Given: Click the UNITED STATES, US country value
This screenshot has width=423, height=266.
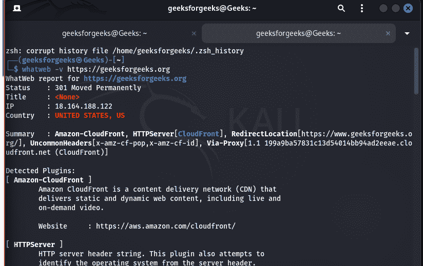Looking at the screenshot, I should tap(90, 115).
